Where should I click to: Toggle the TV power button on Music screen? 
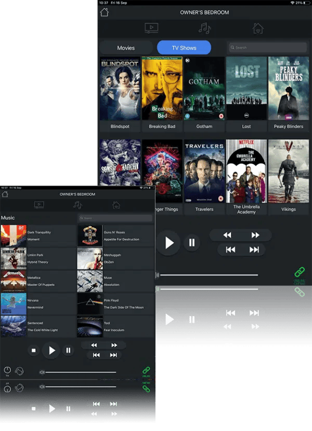click(7, 370)
